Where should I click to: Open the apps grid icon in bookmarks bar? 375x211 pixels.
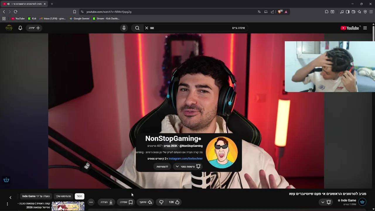(x=4, y=18)
